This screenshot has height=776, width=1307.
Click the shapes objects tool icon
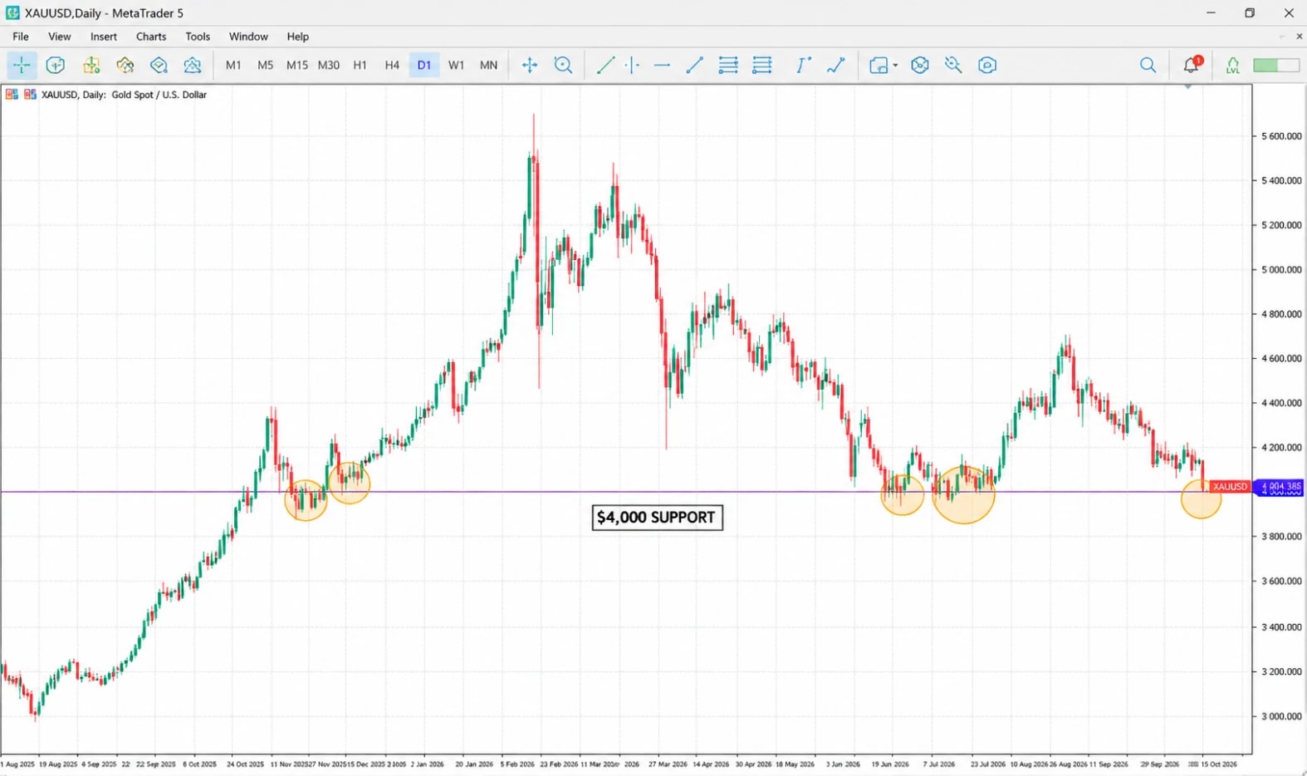click(878, 65)
